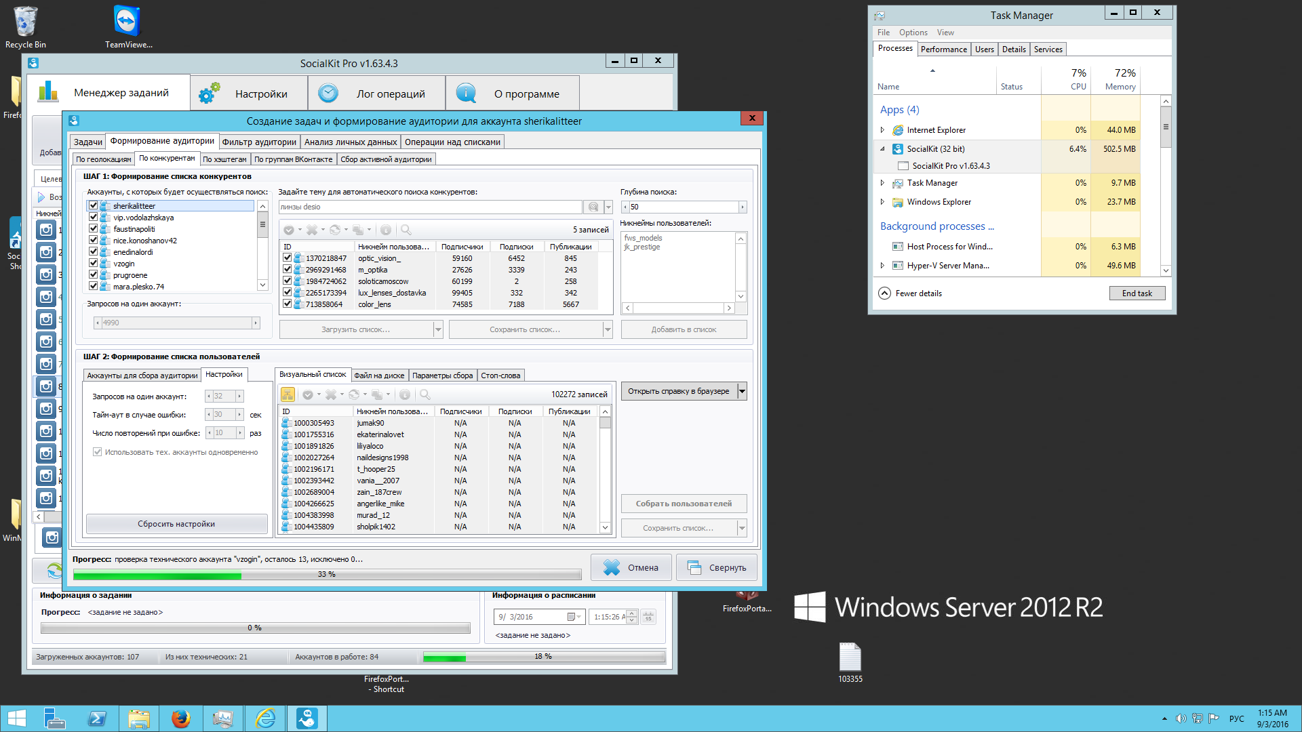Toggle 'Использовать тех. аккаунты одновременно' checkbox
Screen dimensions: 1302x732
97,452
